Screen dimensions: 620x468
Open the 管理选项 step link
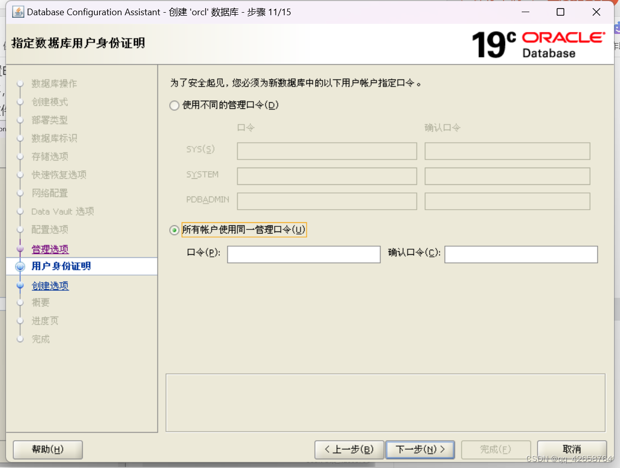click(x=50, y=249)
